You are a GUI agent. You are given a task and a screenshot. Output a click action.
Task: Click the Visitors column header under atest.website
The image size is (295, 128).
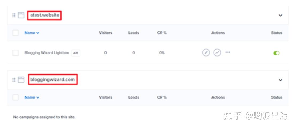coord(105,33)
